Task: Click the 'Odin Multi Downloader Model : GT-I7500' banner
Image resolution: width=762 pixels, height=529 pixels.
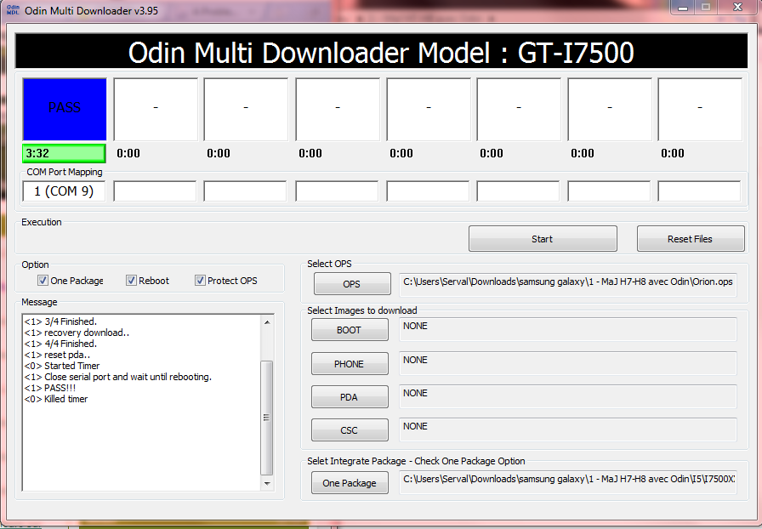Action: (x=381, y=52)
